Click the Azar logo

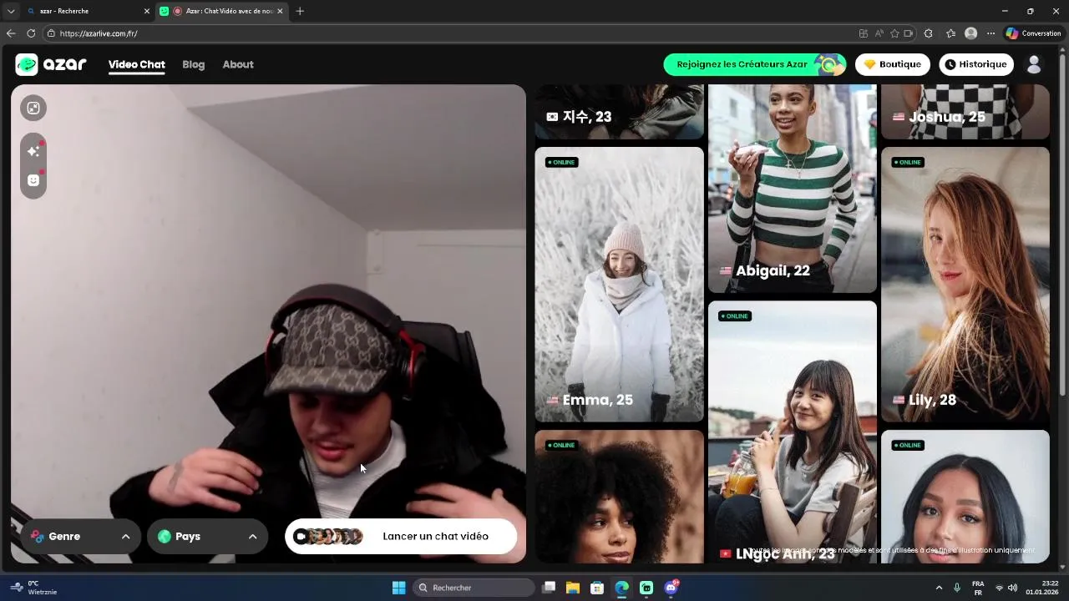coord(51,64)
